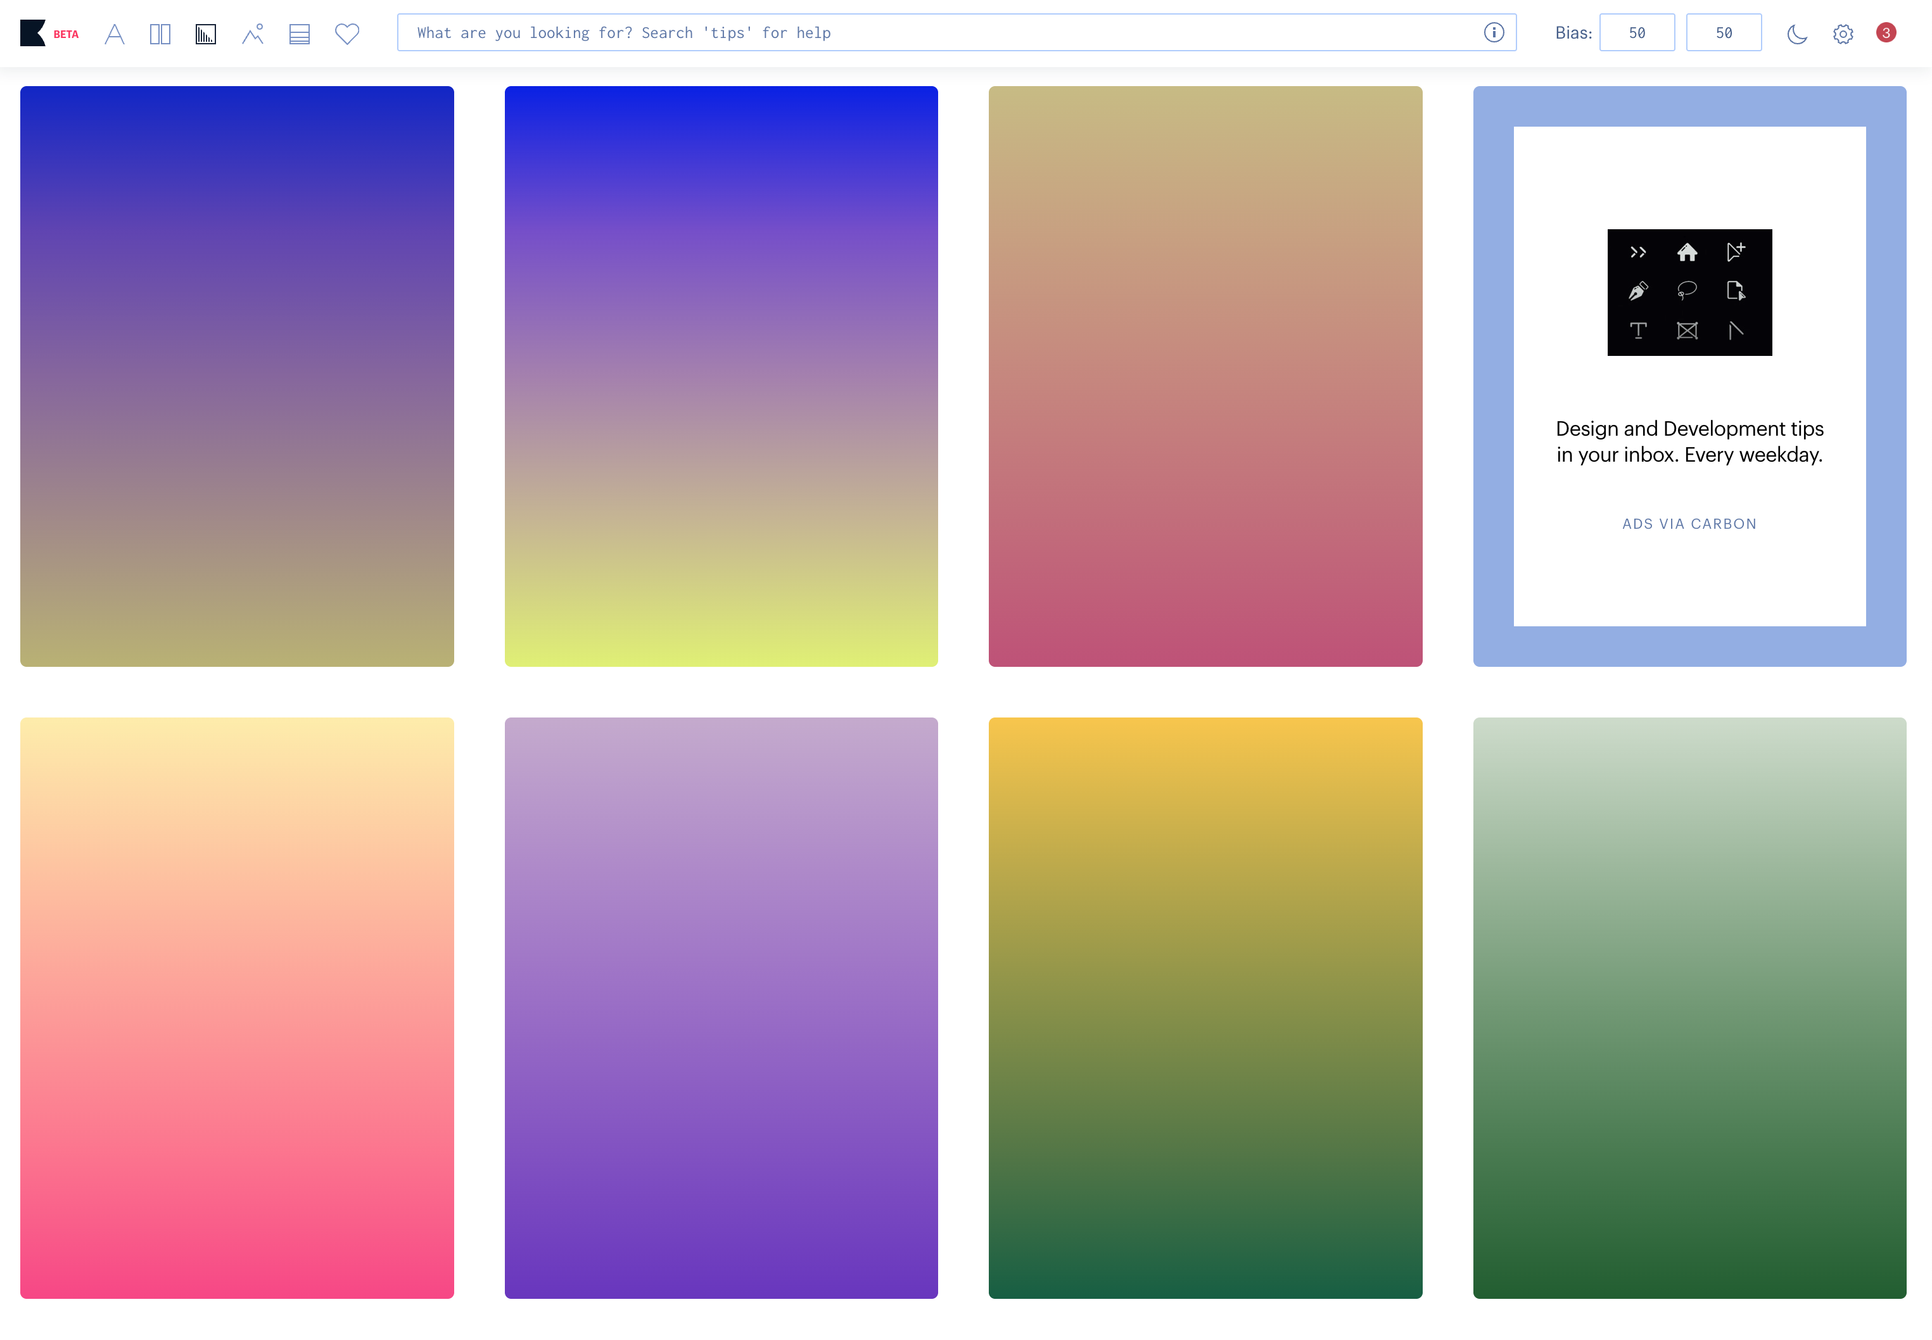The height and width of the screenshot is (1340, 1932).
Task: Click the black tool-icons ad image
Action: (x=1689, y=292)
